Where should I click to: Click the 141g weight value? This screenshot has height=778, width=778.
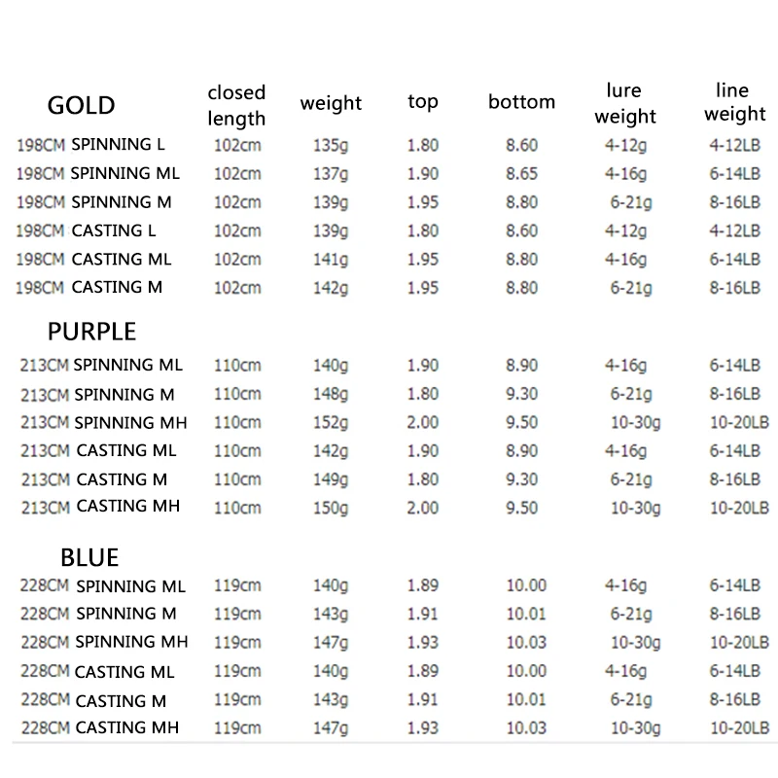(331, 260)
